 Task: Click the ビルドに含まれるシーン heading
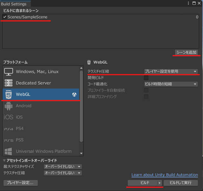tap(21, 10)
